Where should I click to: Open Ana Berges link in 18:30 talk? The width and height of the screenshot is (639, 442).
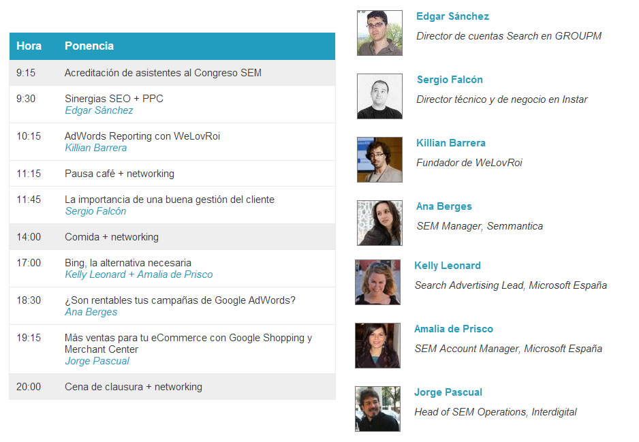click(91, 312)
